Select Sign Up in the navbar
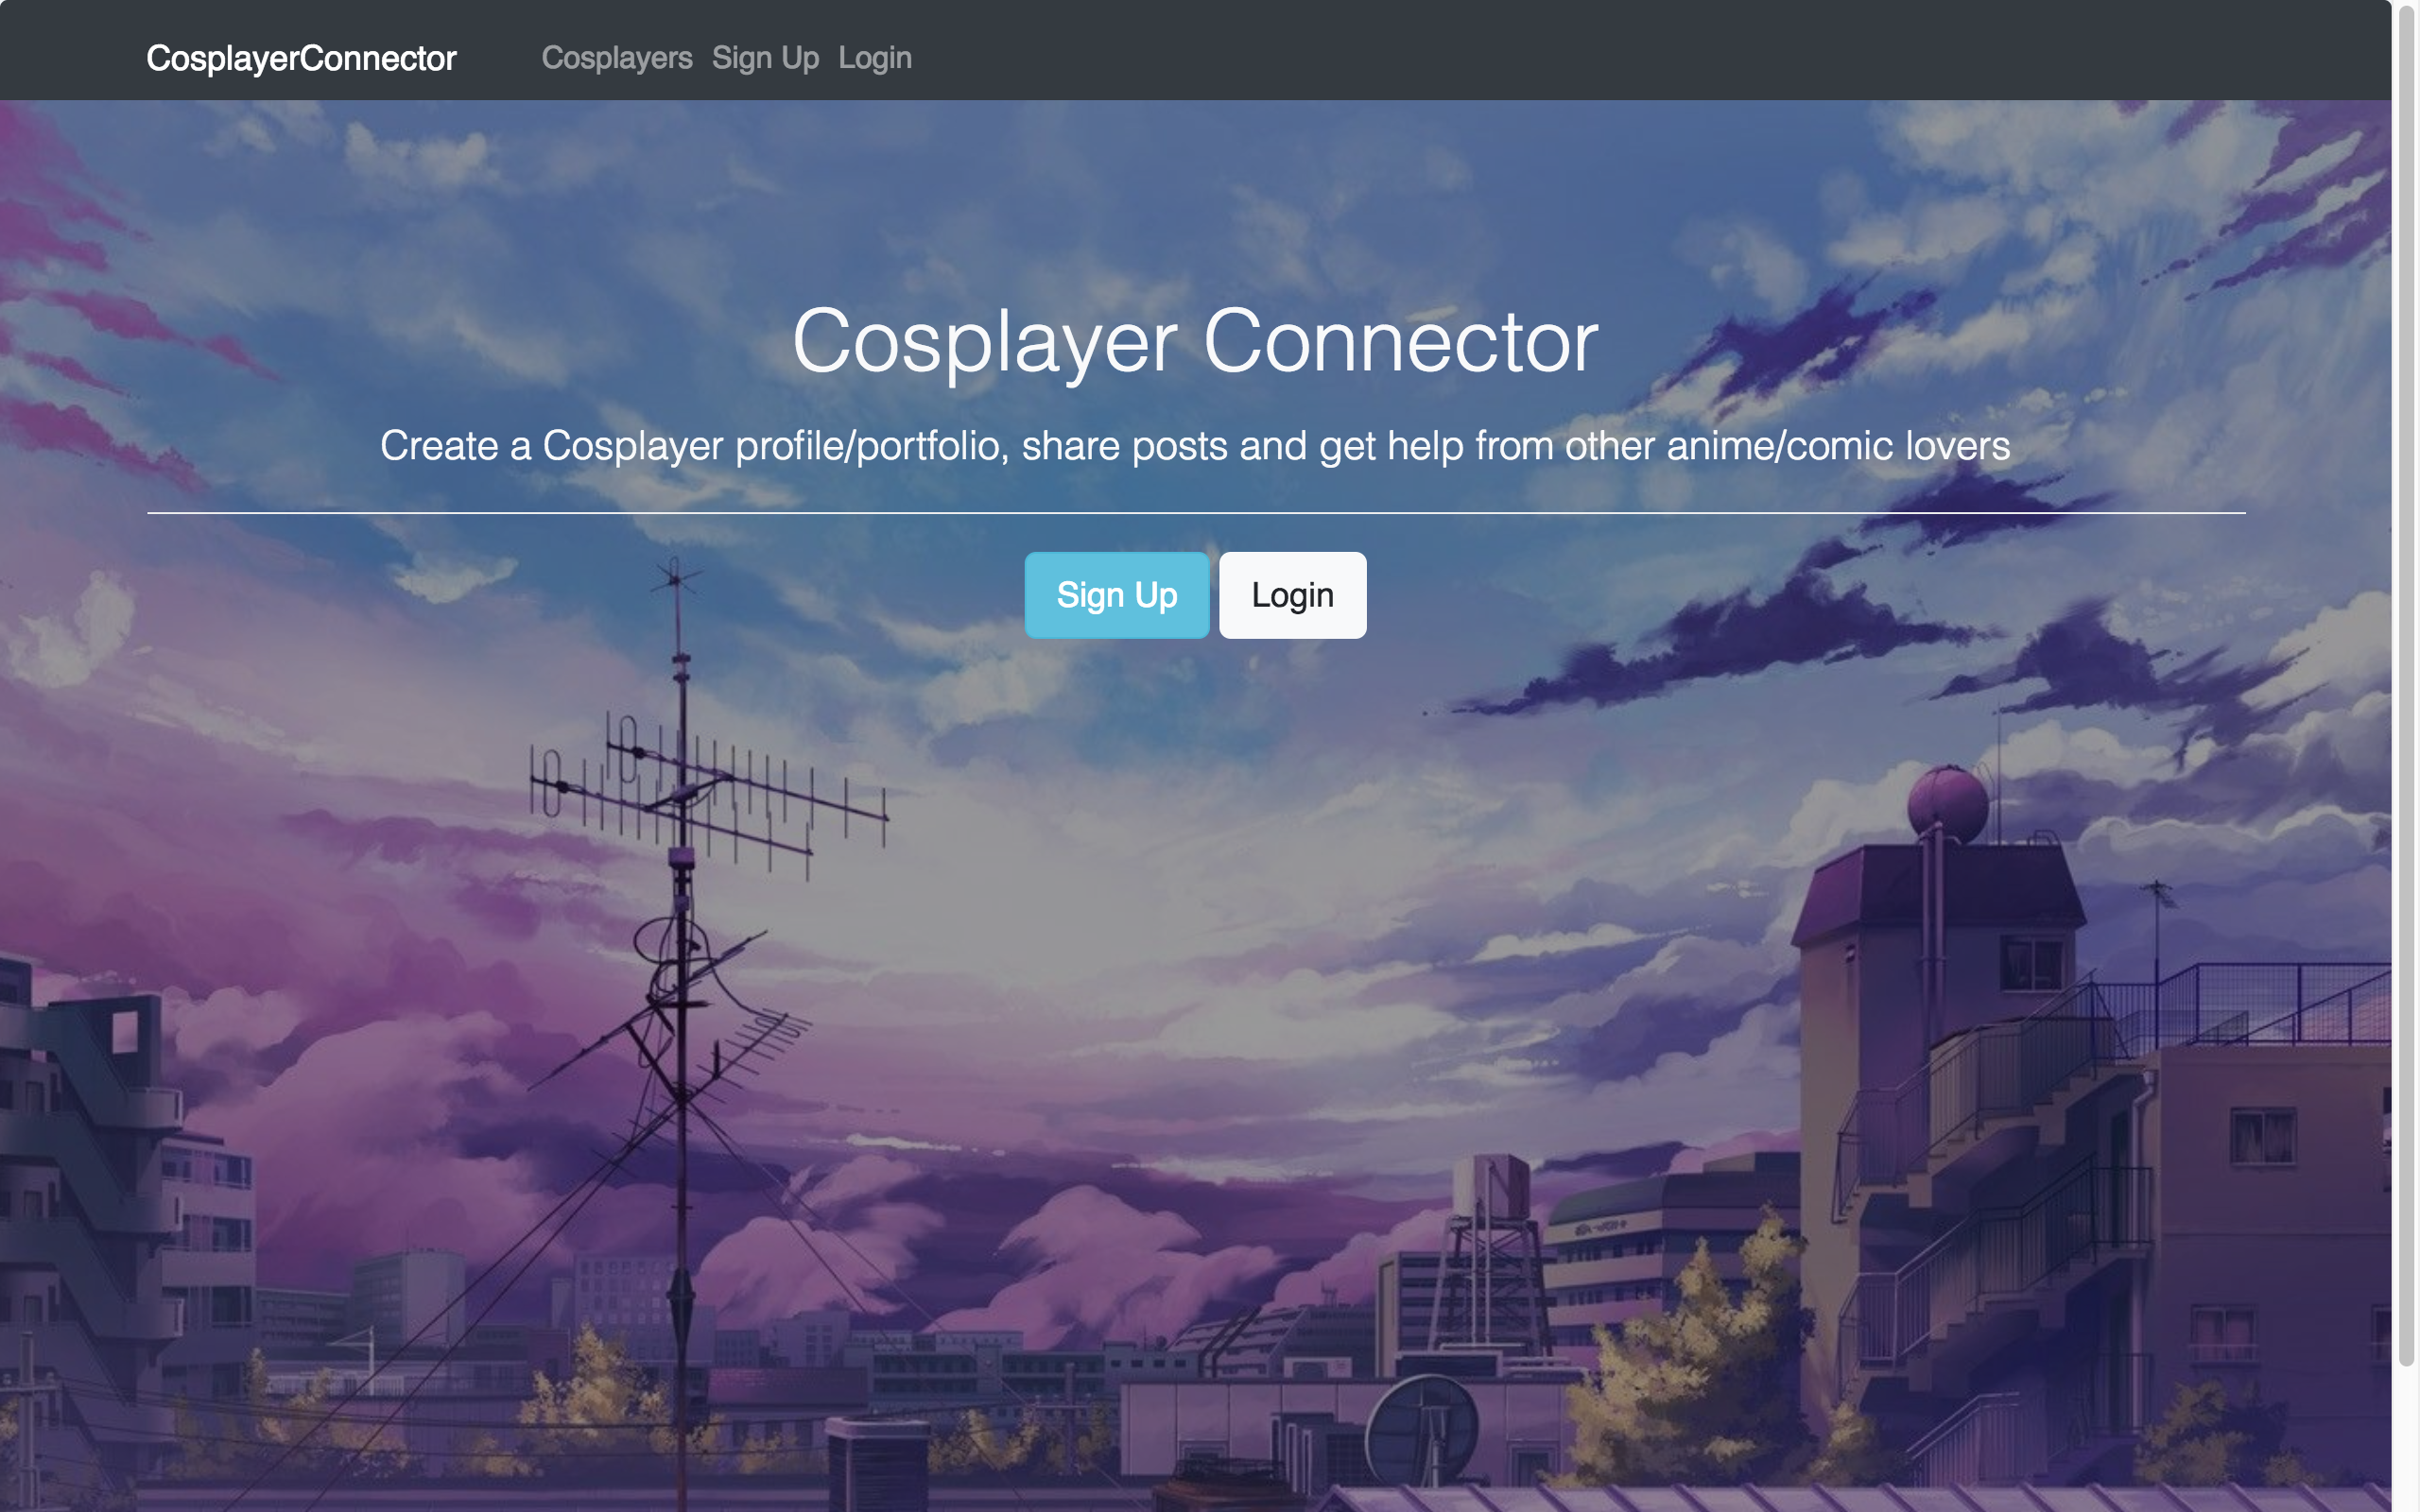Viewport: 2420px width, 1512px height. click(x=765, y=58)
